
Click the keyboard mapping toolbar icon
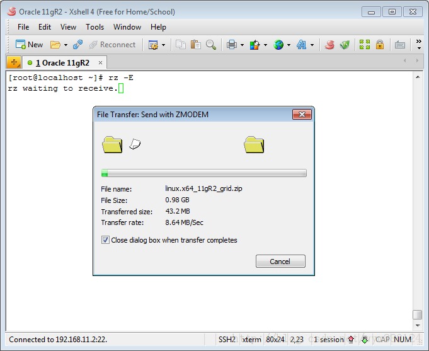coord(400,45)
